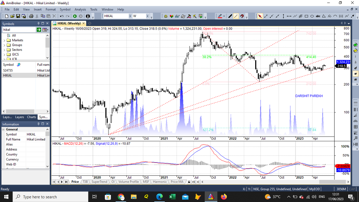Switch to the Layers panel tab
Image resolution: width=359 pixels, height=202 pixels.
point(19,117)
